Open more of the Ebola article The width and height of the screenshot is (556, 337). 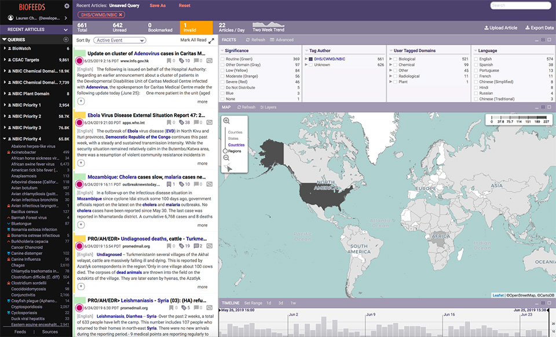[x=203, y=164]
